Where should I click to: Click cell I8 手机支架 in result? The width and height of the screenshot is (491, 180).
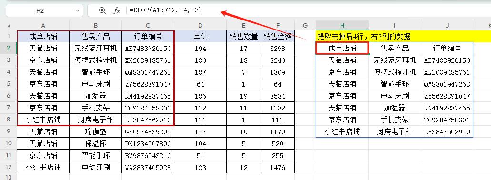click(x=394, y=120)
